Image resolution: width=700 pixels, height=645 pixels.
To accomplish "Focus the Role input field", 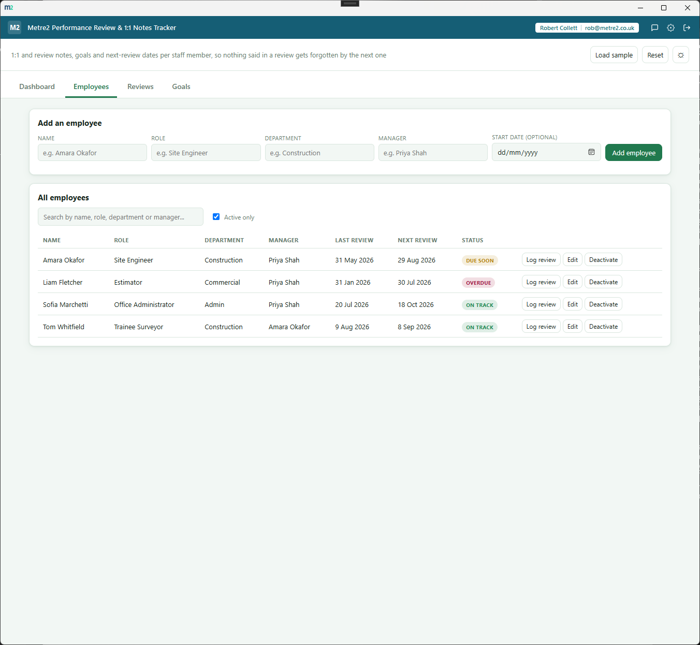I will click(x=206, y=153).
